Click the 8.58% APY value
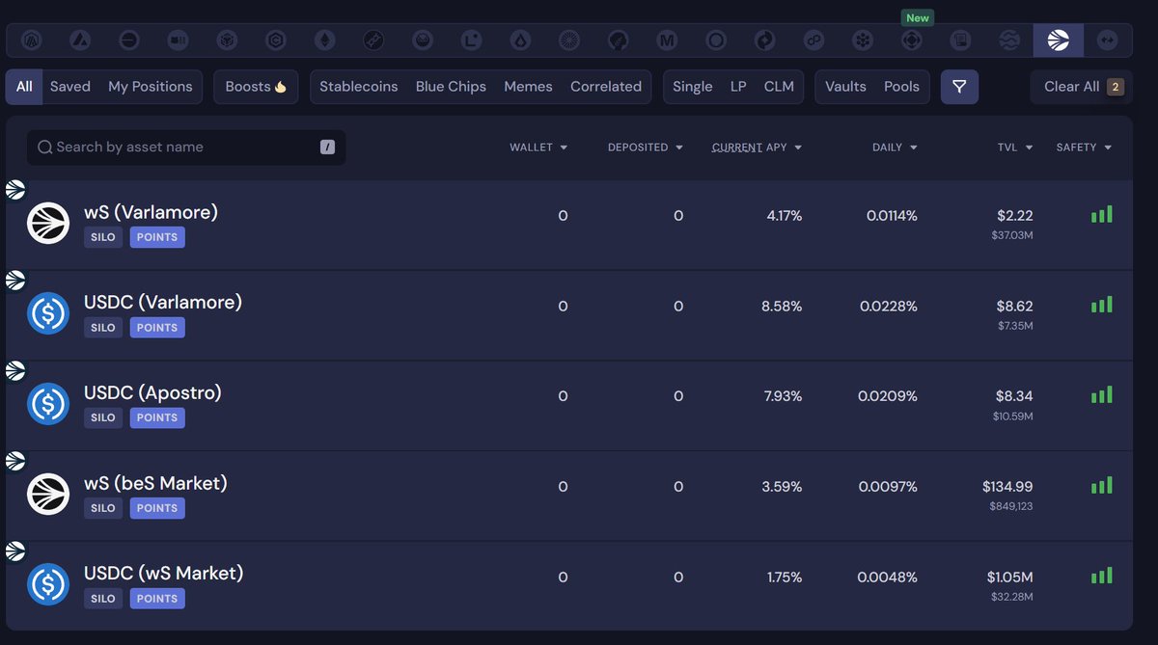 click(x=782, y=307)
